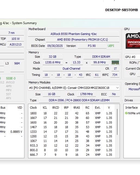Select the 1200 clock timing row
Image resolution: width=140 pixels, height=175 pixels.
pos(72,136)
